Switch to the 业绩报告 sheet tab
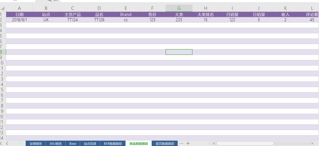Image resolution: width=319 pixels, height=146 pixels. [36, 143]
